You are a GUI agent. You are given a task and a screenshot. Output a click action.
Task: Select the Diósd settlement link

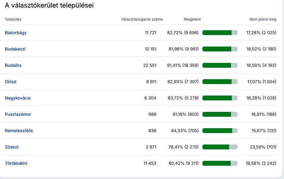point(11,82)
